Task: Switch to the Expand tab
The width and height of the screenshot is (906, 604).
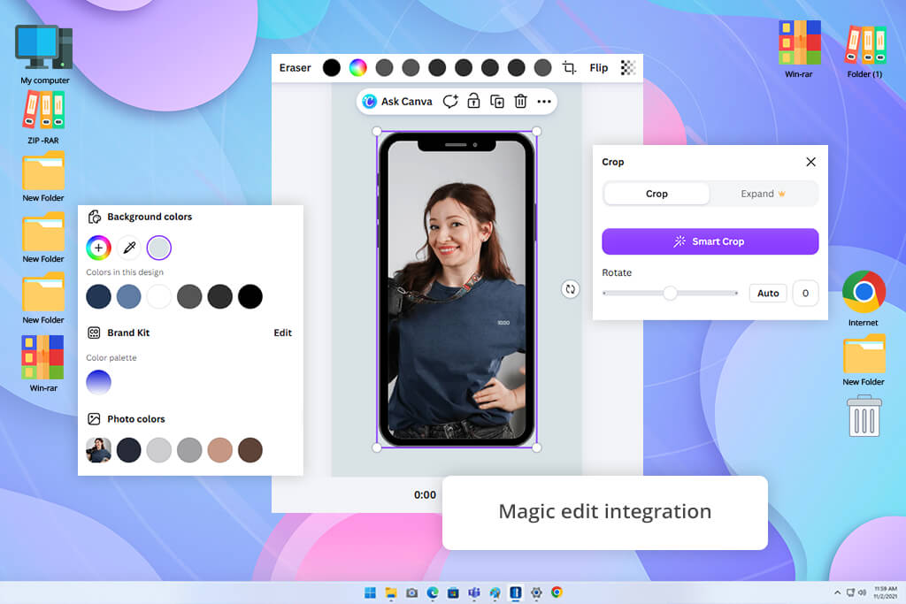Action: click(x=763, y=194)
